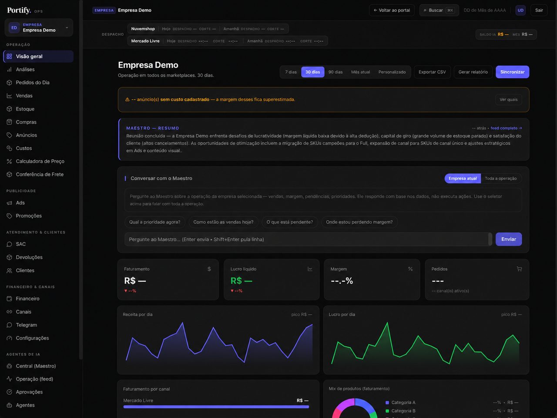Click the Sincronizar button
Screen dimensions: 557x418
(513, 72)
